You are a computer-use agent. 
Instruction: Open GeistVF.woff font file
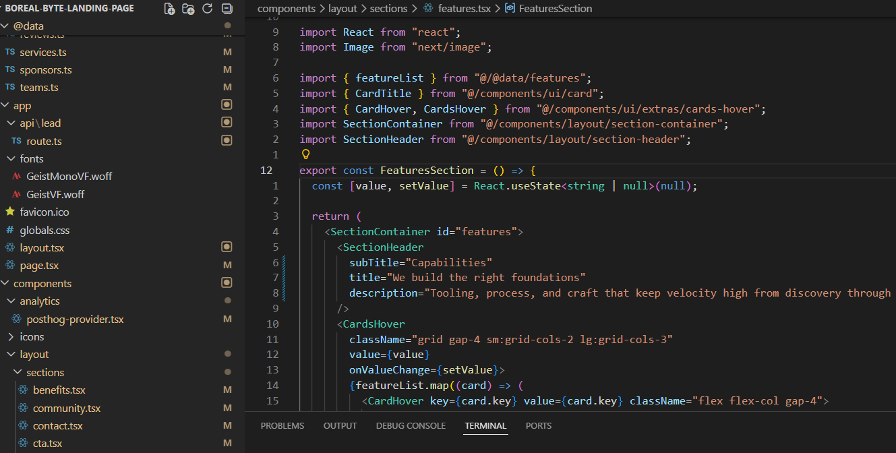coord(55,194)
